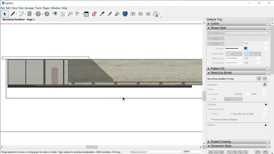This screenshot has width=274, height=154.
Task: Open the Edit menu
Action: (x=8, y=8)
